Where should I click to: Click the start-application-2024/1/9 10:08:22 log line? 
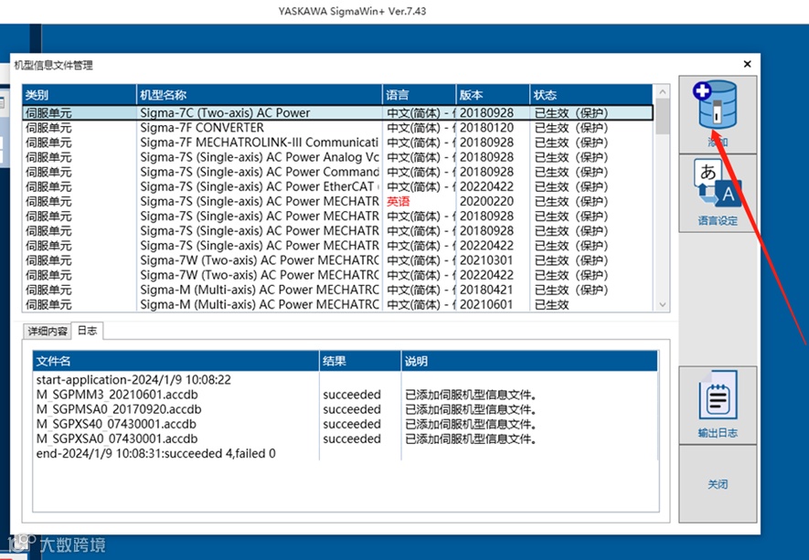133,380
